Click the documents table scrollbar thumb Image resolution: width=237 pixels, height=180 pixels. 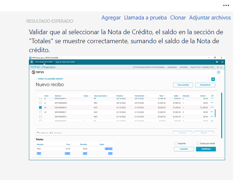click(215, 113)
